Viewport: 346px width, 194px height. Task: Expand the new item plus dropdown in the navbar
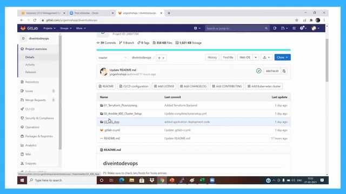197,28
